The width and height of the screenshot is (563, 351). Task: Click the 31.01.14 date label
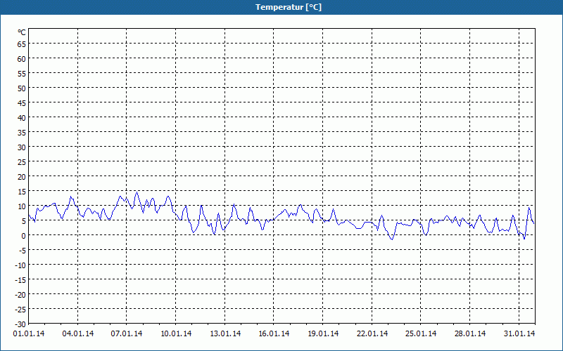[519, 334]
